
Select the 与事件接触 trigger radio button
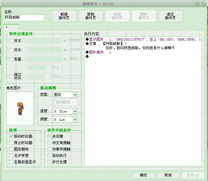coord(49,149)
